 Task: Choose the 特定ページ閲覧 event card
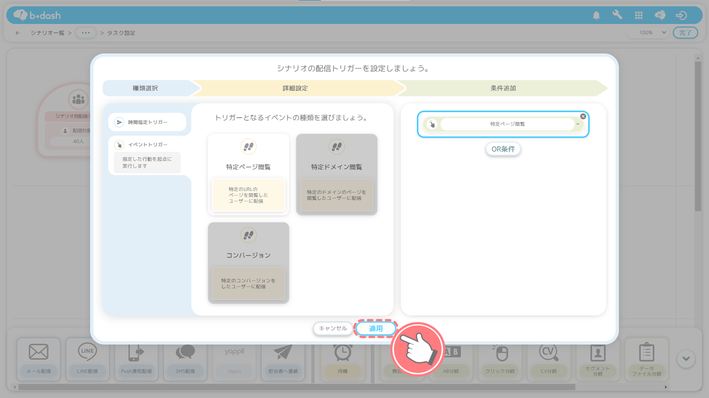(248, 174)
